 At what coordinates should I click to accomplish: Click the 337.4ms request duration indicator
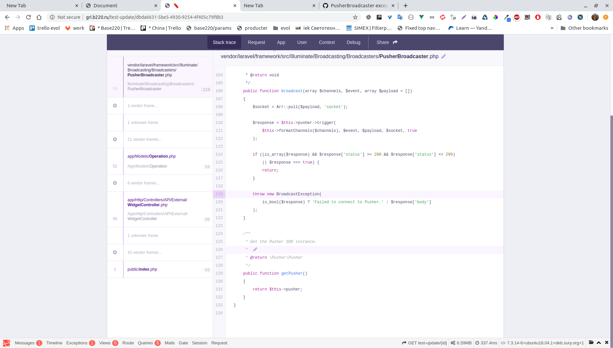coord(486,343)
